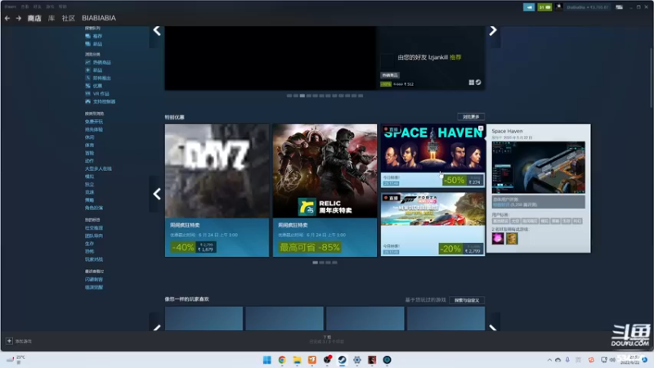Image resolution: width=654 pixels, height=368 pixels.
Task: Open the DayZ special offer card
Action: [x=217, y=191]
